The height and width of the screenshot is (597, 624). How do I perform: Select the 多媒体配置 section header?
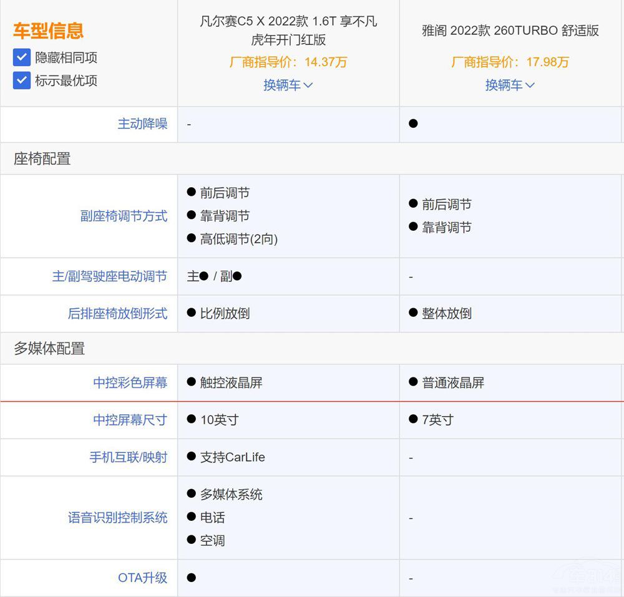click(49, 349)
